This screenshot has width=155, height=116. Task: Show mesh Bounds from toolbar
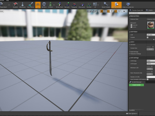44,5
